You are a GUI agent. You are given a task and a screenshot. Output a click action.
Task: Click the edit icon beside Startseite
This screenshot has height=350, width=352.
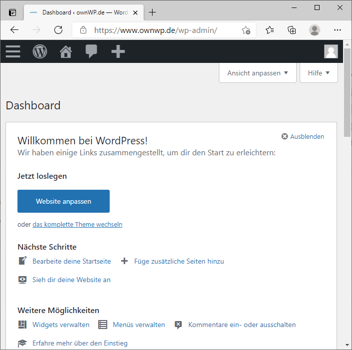(x=22, y=261)
